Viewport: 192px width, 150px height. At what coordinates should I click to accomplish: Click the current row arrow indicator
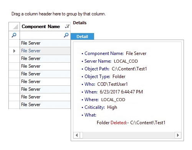click(14, 51)
